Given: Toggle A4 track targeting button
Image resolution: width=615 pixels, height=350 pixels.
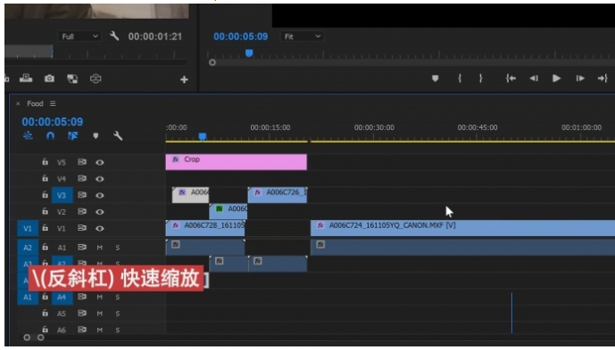Looking at the screenshot, I should tap(62, 297).
